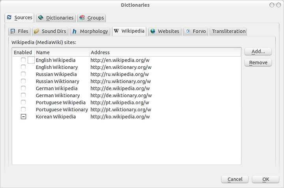
Task: Enable the German Wikipedia checkbox
Action: point(23,88)
